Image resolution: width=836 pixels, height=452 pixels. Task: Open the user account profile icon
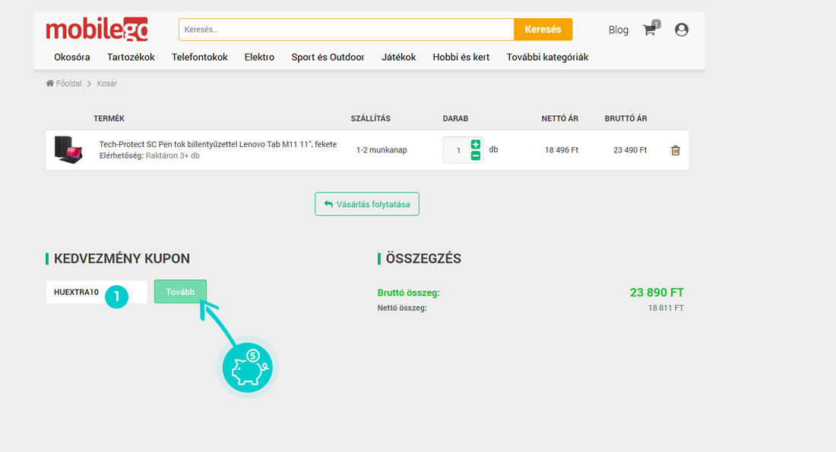(x=682, y=30)
